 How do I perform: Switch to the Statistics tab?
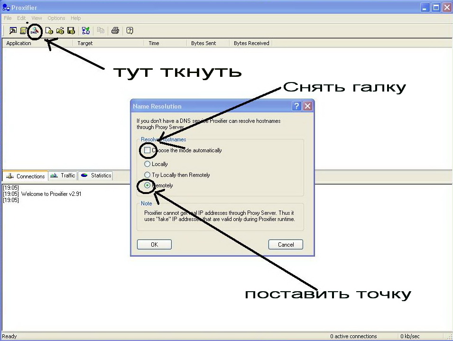click(x=96, y=175)
